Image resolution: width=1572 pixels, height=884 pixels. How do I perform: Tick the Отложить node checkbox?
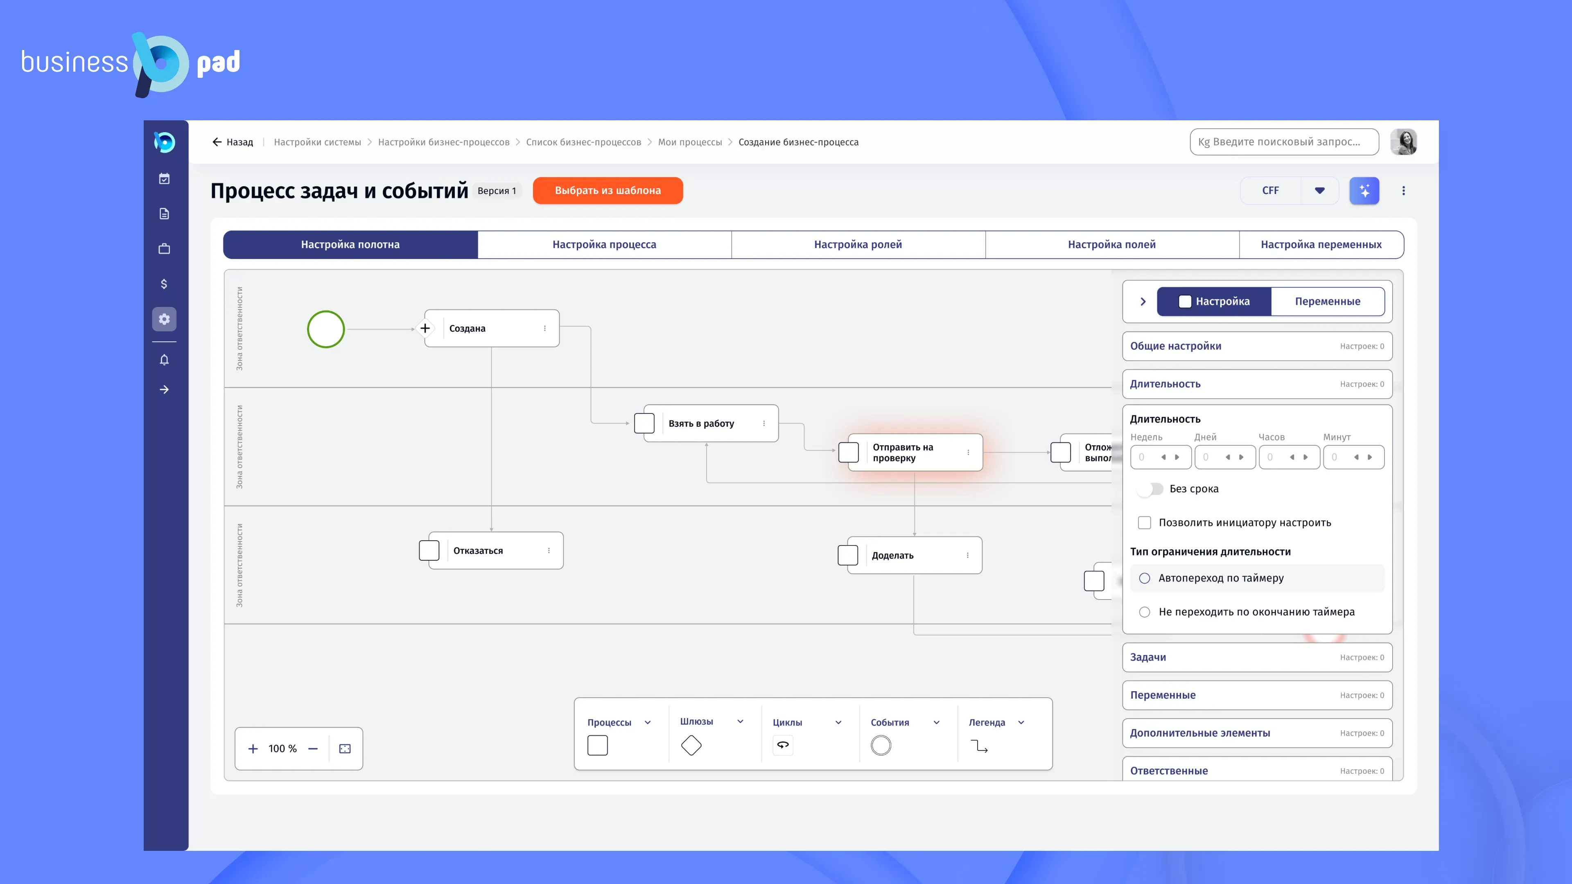[x=1061, y=453]
